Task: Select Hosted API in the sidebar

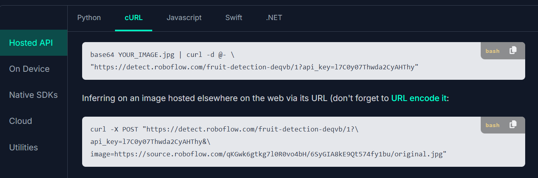Action: click(31, 43)
